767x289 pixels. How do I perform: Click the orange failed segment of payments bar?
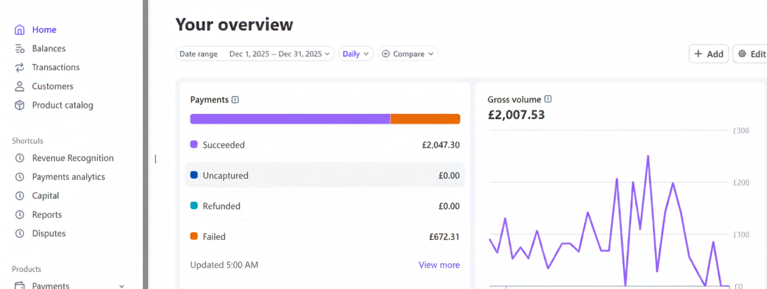pyautogui.click(x=425, y=119)
